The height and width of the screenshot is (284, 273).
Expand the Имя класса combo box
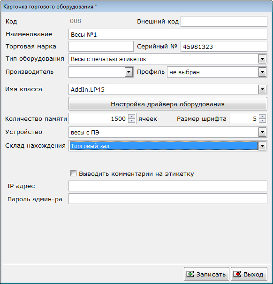pyautogui.click(x=262, y=89)
